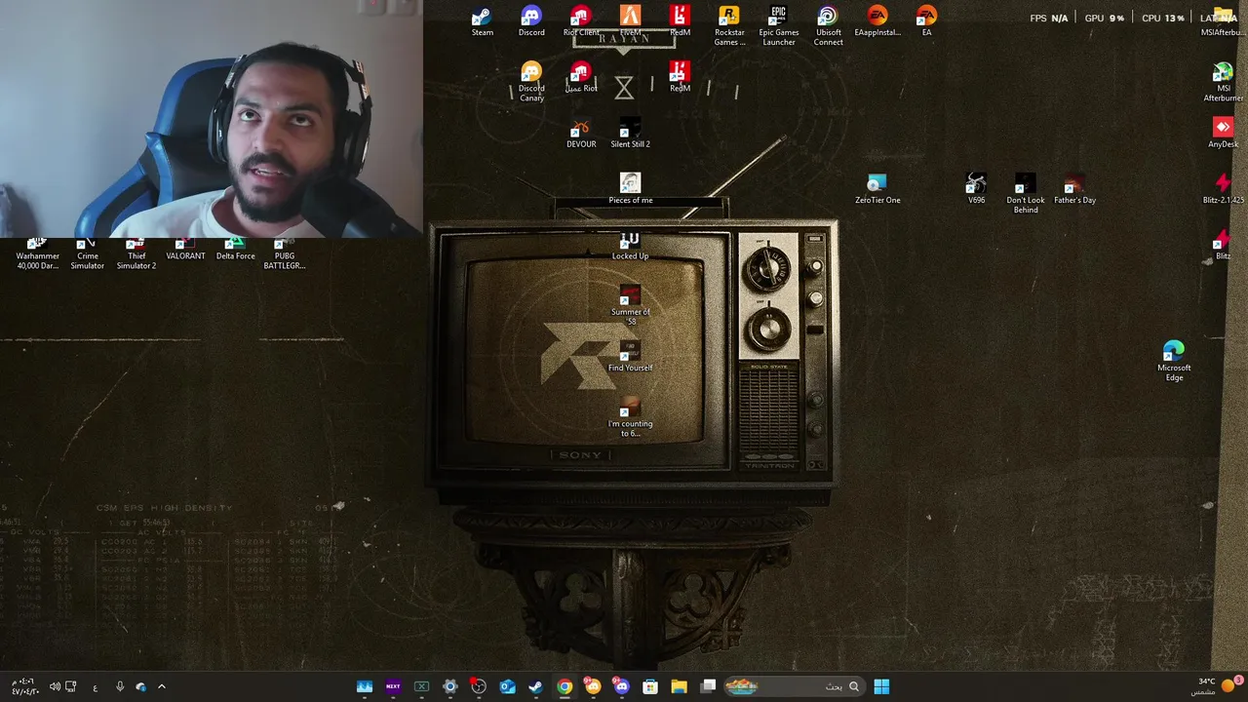Select the I'm counting to 6 shortcut
The image size is (1248, 702).
tap(630, 417)
